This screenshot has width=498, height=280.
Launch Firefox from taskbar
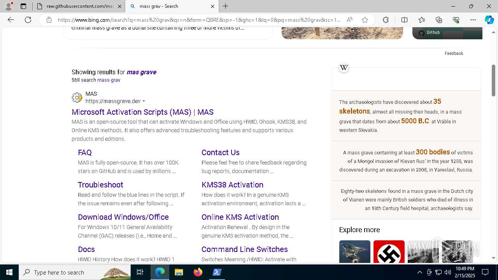click(x=198, y=272)
